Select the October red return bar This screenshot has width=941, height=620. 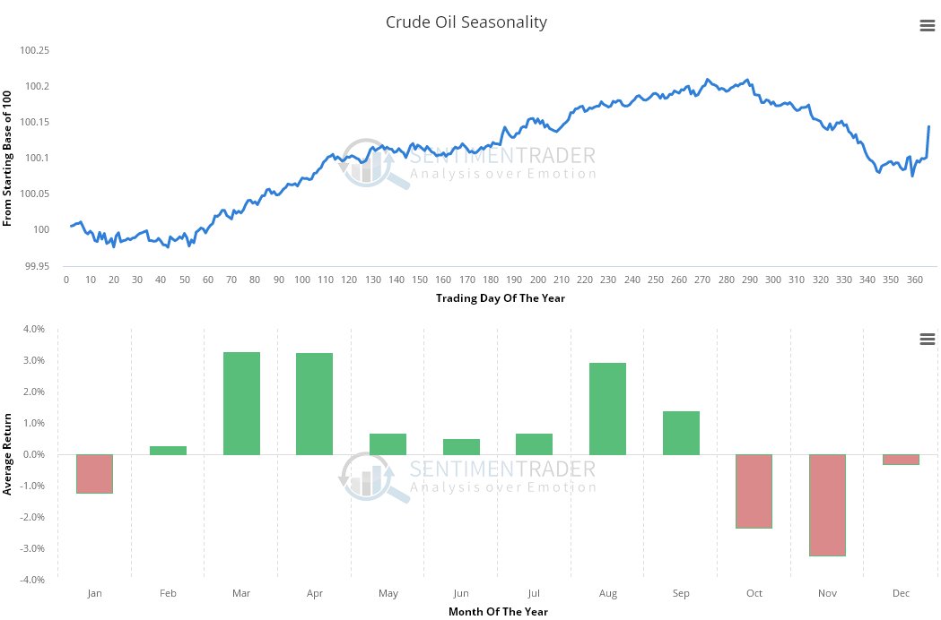click(x=754, y=491)
